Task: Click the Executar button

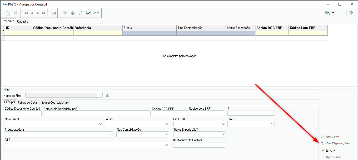Action: click(331, 157)
